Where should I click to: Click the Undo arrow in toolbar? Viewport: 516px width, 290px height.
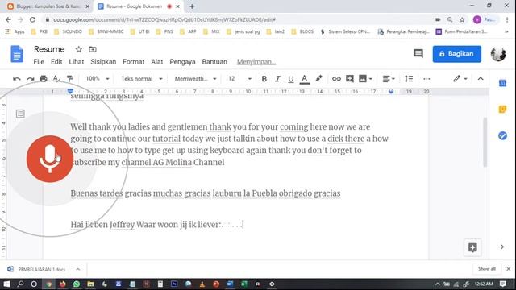[x=16, y=79]
